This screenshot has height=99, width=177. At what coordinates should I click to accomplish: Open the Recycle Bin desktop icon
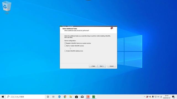(7, 7)
